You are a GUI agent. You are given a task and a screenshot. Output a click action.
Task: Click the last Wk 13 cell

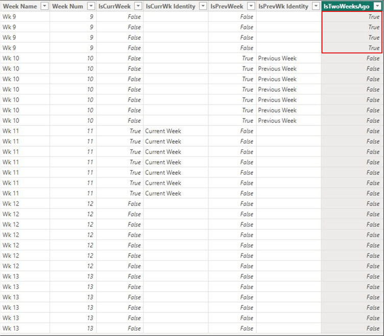click(x=25, y=328)
